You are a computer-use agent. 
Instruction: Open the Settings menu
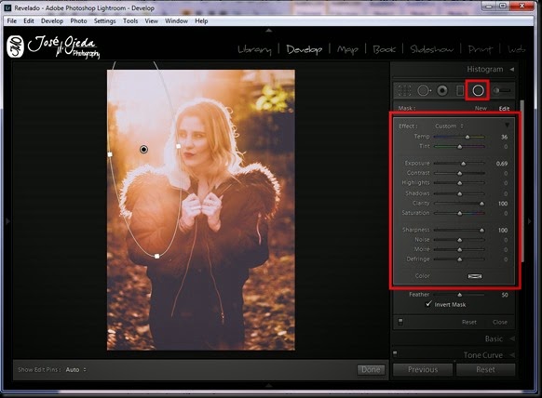(104, 21)
